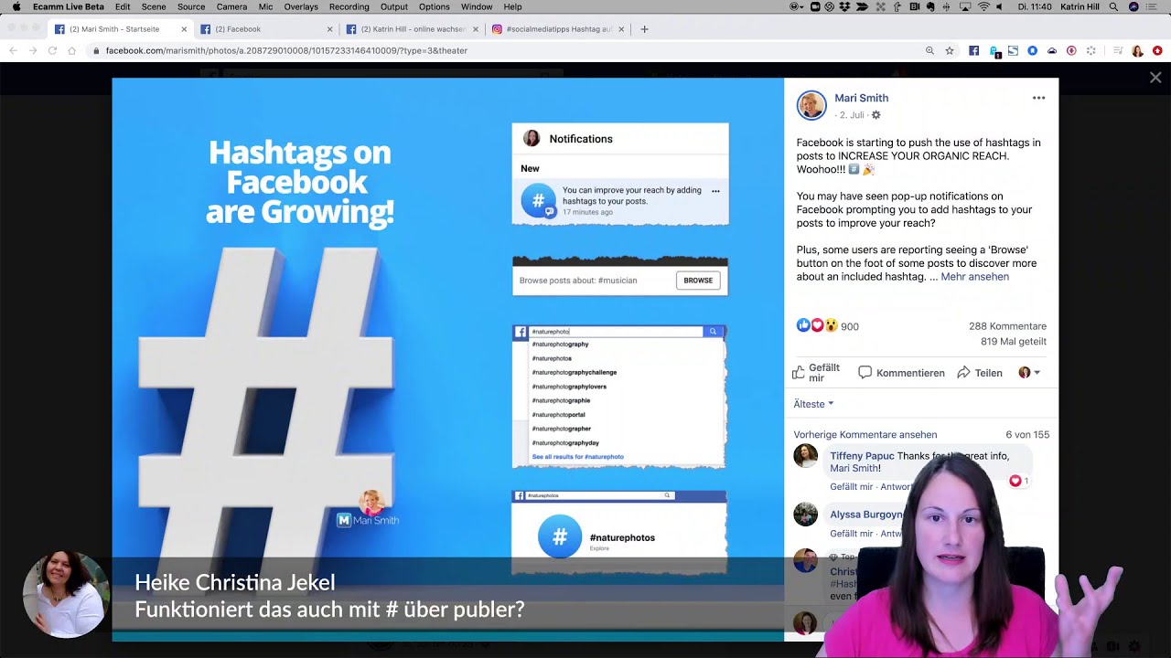Open the Evernote menu bar icon
Screen dimensions: 1171x658
click(x=930, y=6)
